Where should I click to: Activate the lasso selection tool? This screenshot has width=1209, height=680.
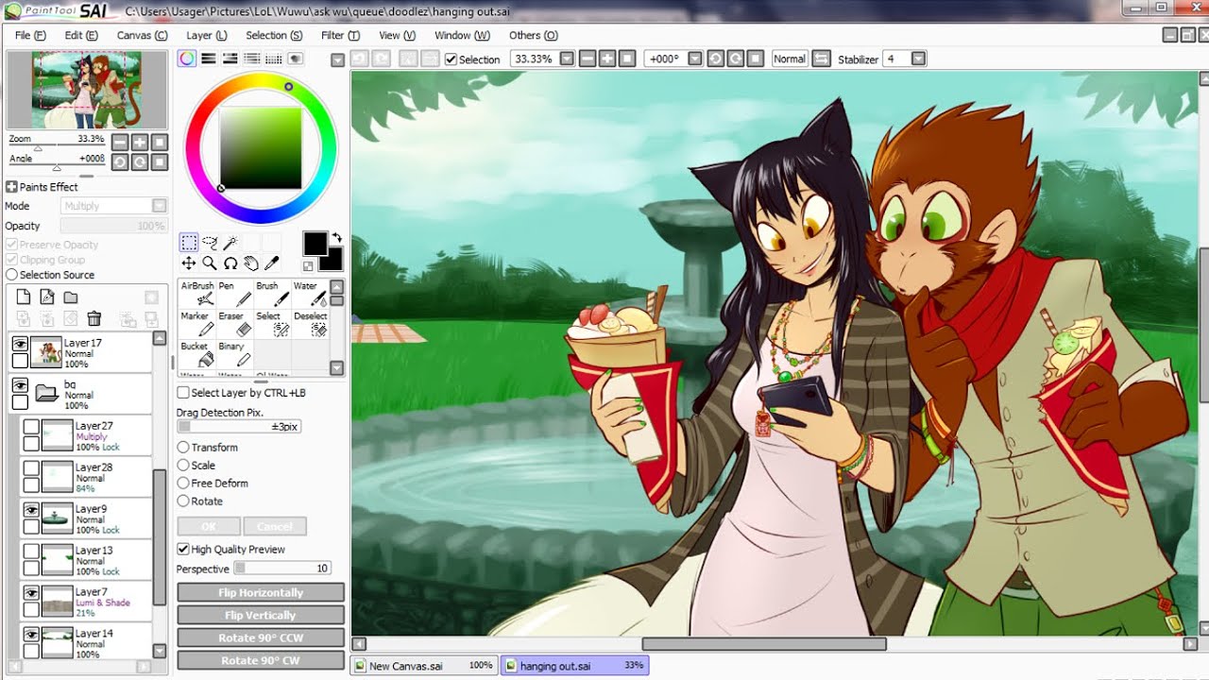tap(210, 243)
